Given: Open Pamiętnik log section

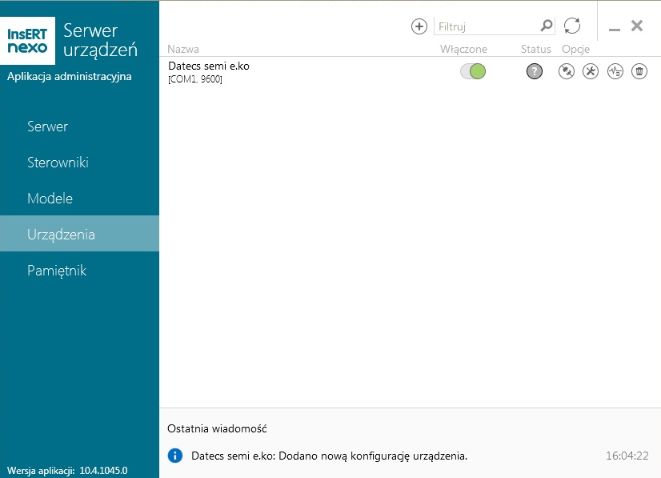Looking at the screenshot, I should 57,271.
